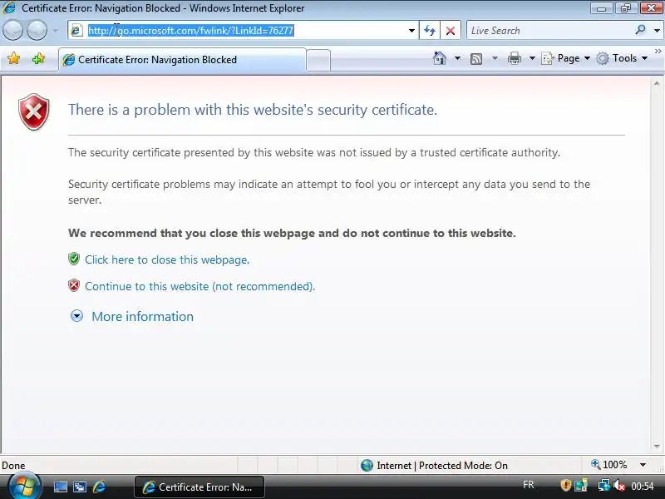Screen dimensions: 665x499
Task: Open the search provider options dropdown
Action: (657, 31)
